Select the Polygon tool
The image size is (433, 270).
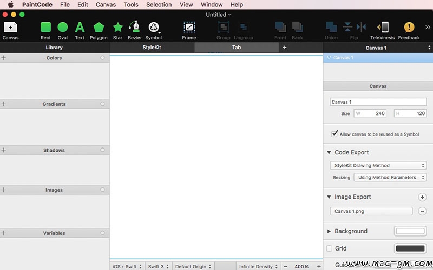[99, 31]
